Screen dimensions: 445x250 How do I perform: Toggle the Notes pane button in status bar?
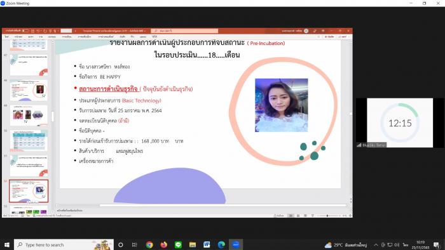(278, 216)
